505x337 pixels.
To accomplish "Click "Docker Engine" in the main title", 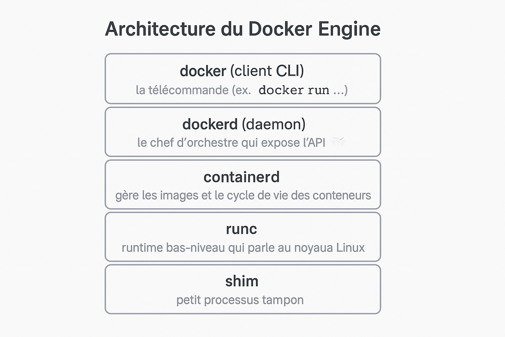I will tap(314, 29).
